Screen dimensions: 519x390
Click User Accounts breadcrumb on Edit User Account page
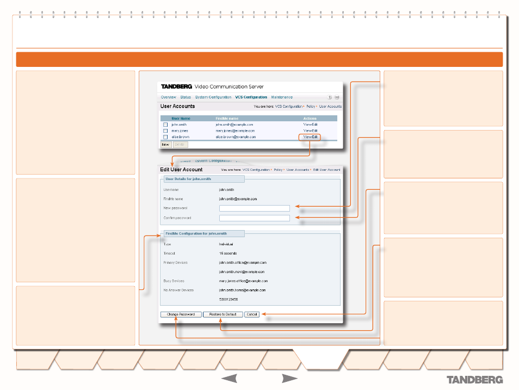pyautogui.click(x=298, y=170)
